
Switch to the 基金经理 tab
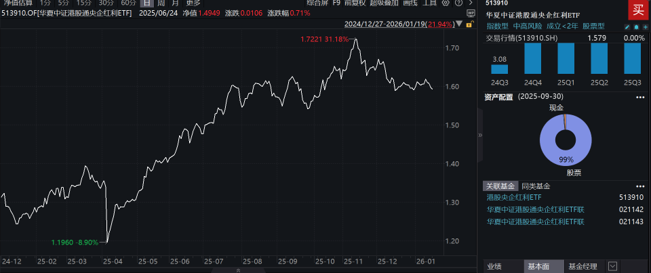[583, 266]
